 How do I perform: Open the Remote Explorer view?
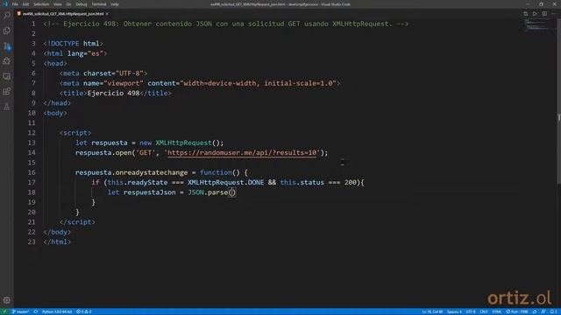pyautogui.click(x=7, y=76)
